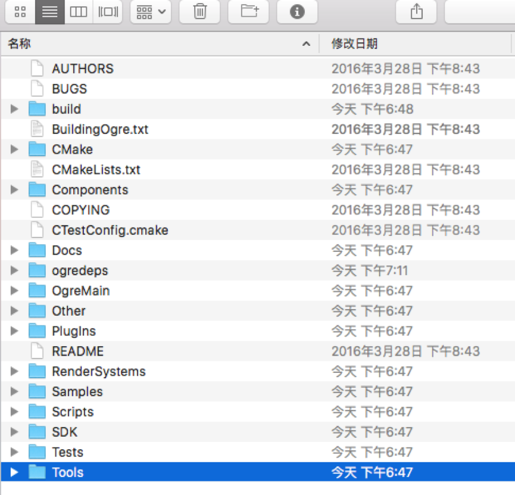Select the Samples folder name
The width and height of the screenshot is (515, 495).
(77, 392)
